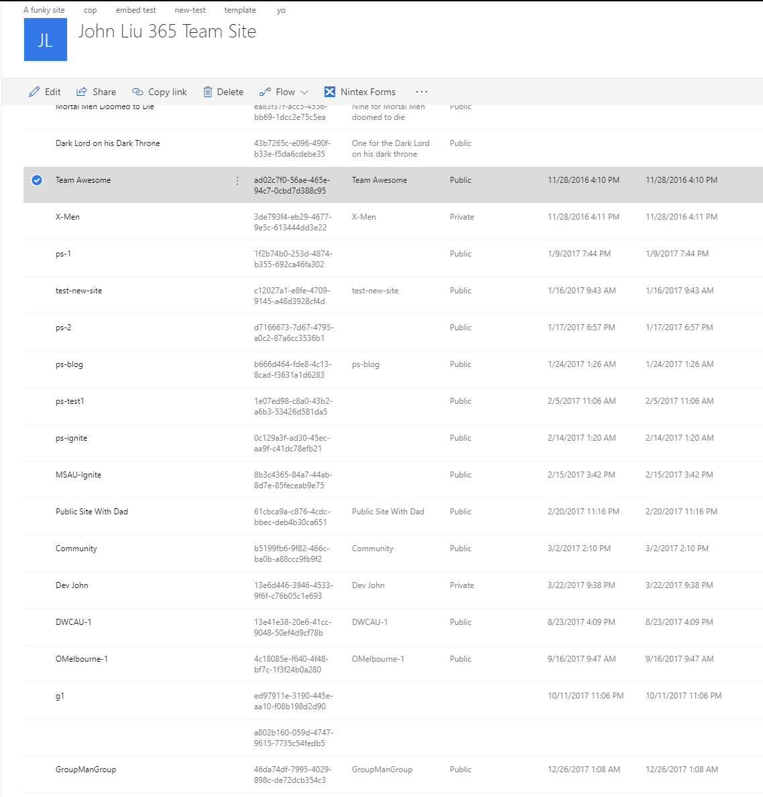The image size is (763, 797).
Task: Select the GroupManGroup row title
Action: [x=86, y=770]
